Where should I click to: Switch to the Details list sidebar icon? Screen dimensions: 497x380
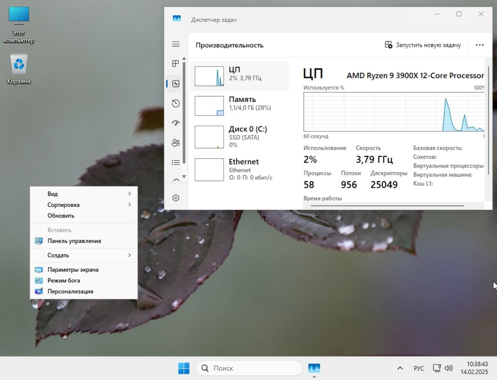tap(176, 163)
